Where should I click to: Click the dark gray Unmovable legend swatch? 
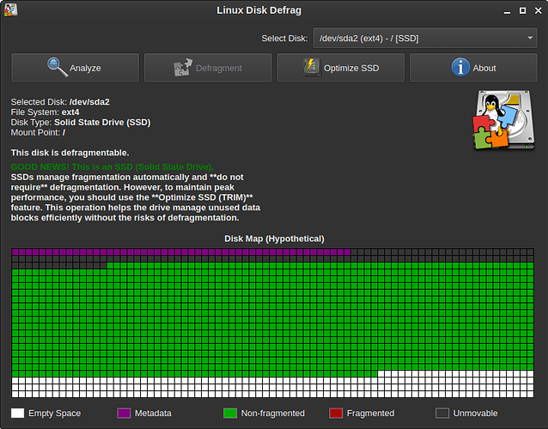tap(441, 414)
